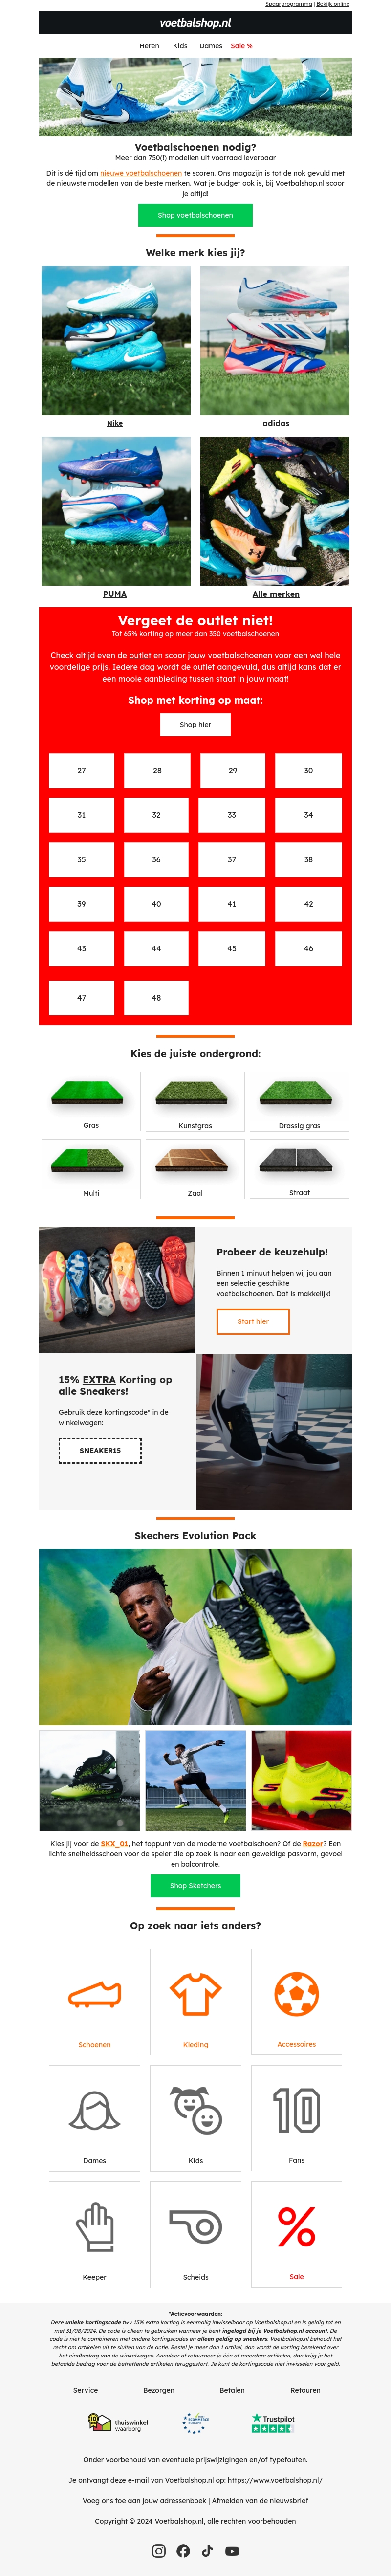This screenshot has width=391, height=2576.
Task: Choose the Accessoires football icon
Action: [x=297, y=1993]
